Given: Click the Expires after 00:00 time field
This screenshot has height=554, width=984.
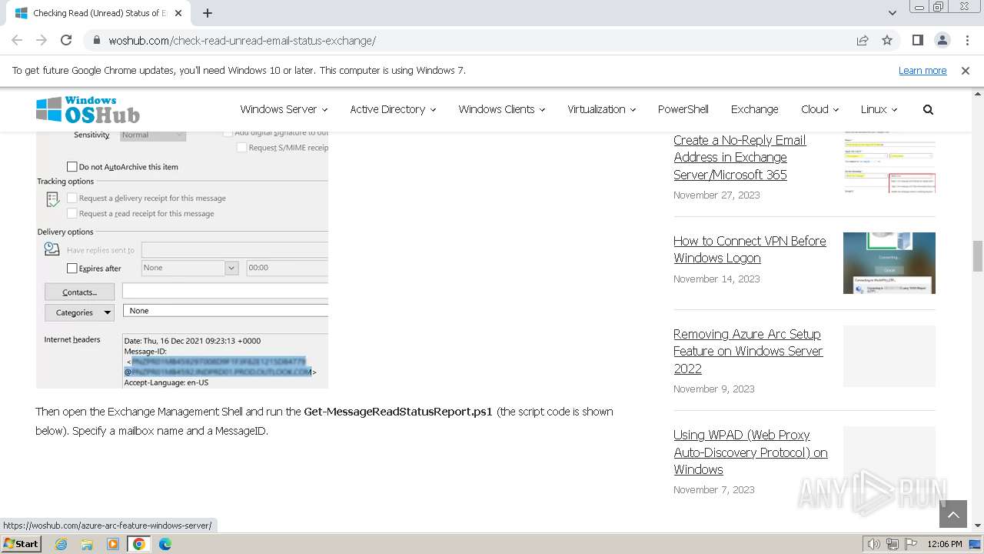Looking at the screenshot, I should point(287,268).
